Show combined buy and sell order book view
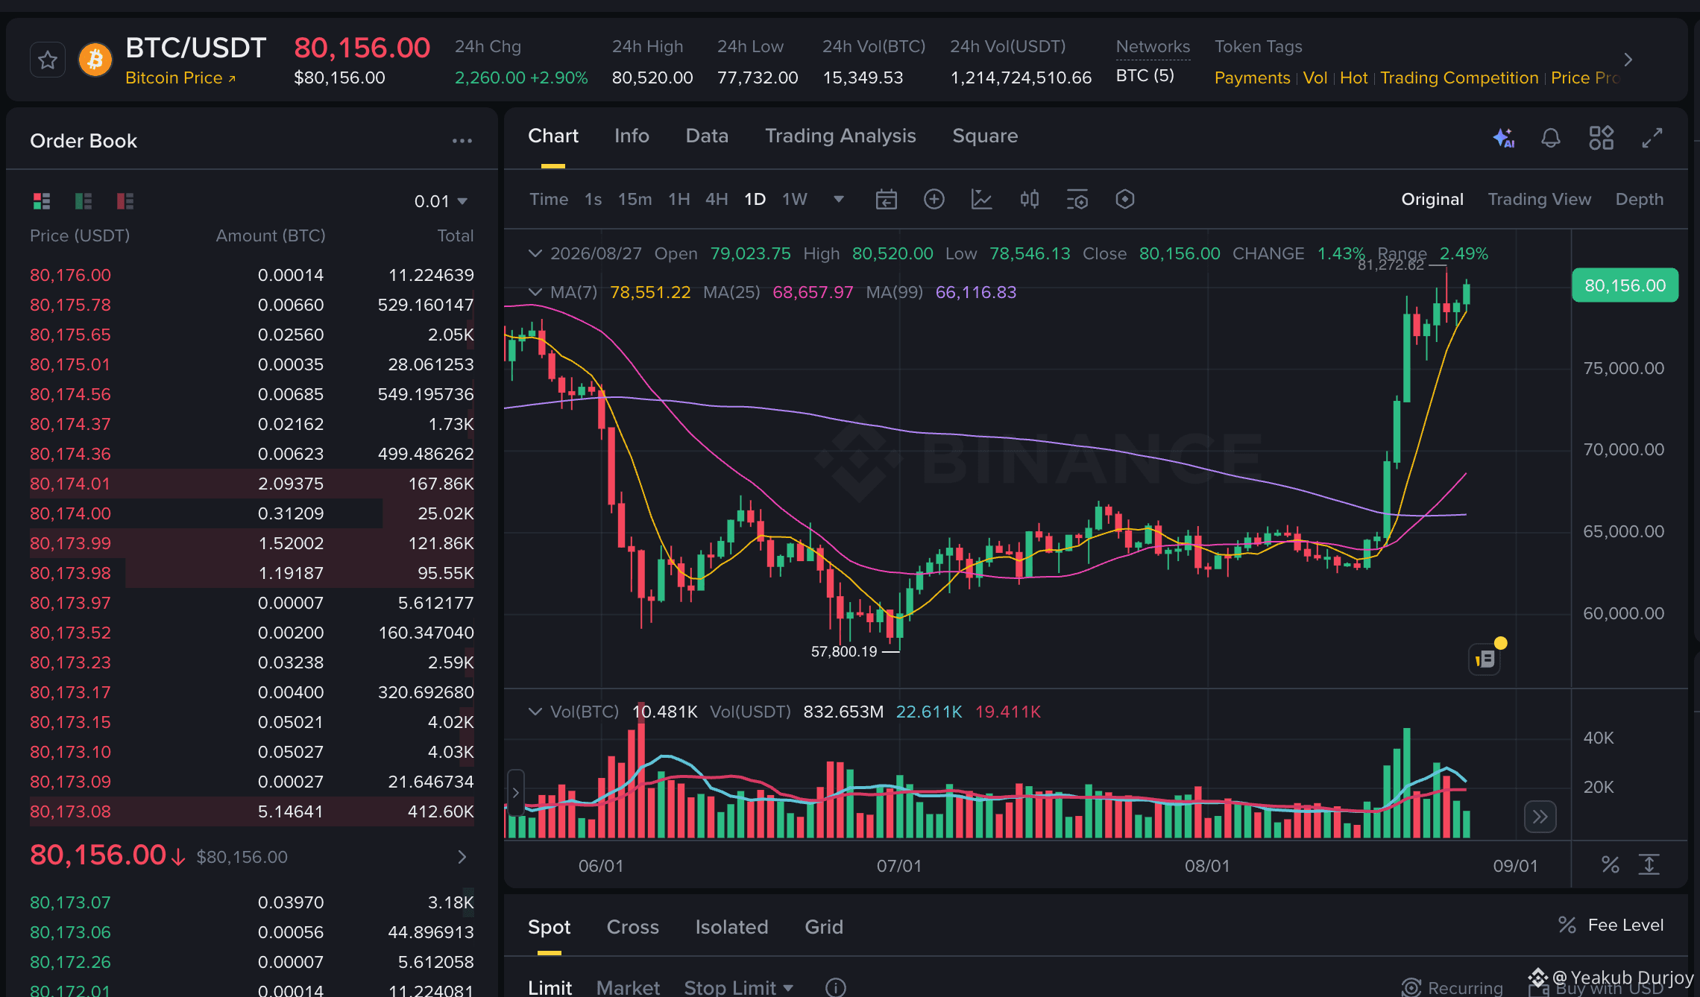The image size is (1700, 997). coord(42,201)
